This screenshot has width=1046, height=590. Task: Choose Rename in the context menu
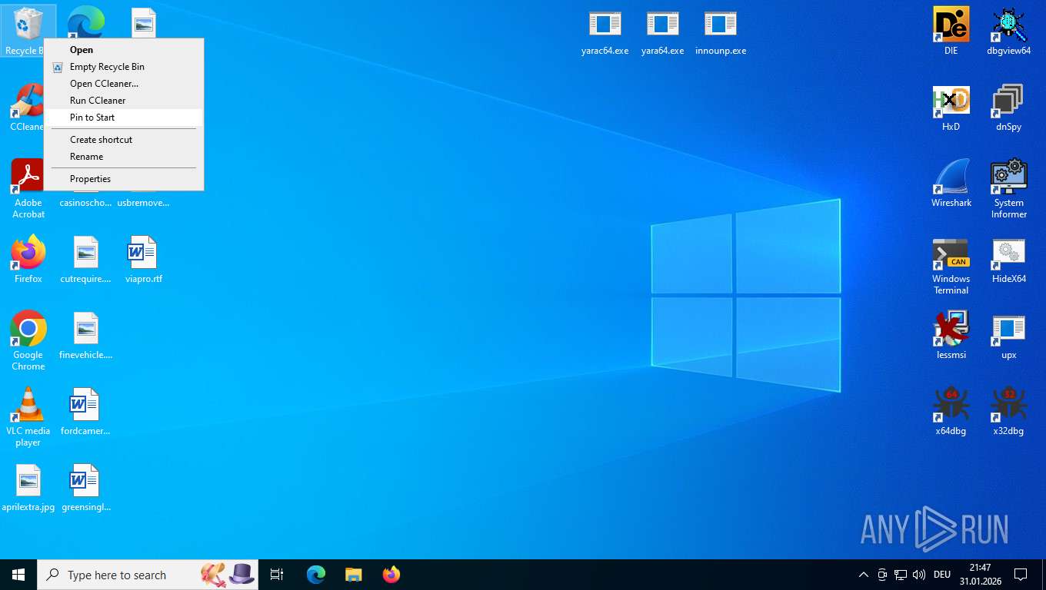(x=124, y=157)
